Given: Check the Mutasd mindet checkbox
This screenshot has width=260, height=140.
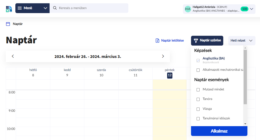Looking at the screenshot, I should 198,90.
